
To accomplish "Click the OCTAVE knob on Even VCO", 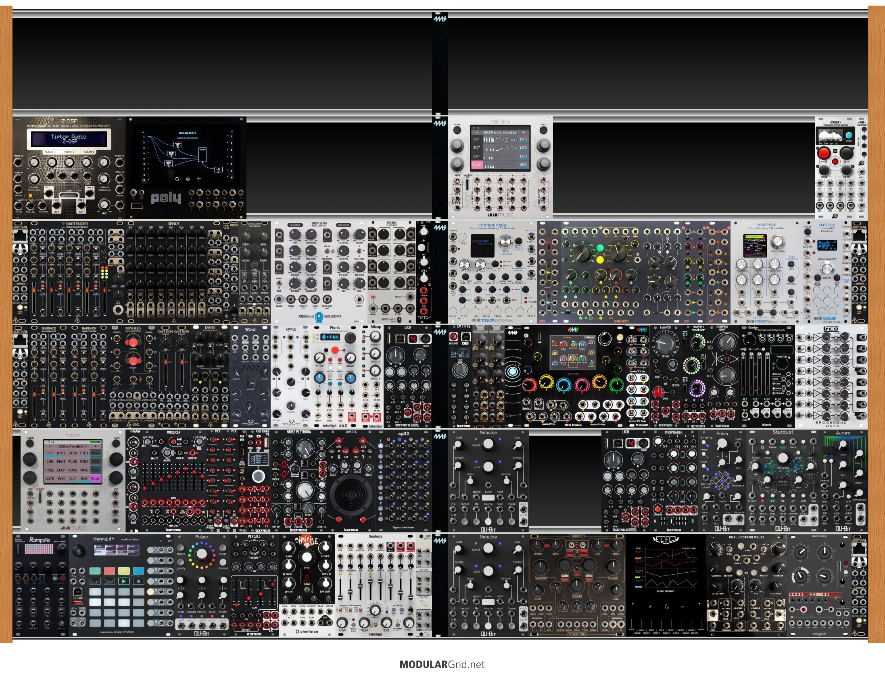I will pyautogui.click(x=665, y=345).
